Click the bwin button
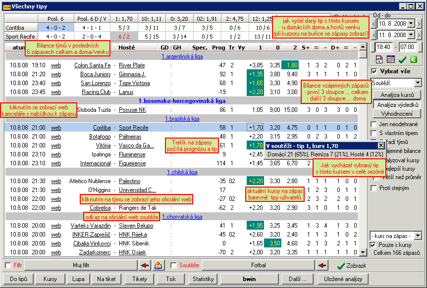This screenshot has height=288, width=427. [x=249, y=279]
